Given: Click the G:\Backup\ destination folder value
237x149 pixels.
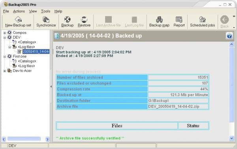Looking at the screenshot, I should (x=158, y=101).
